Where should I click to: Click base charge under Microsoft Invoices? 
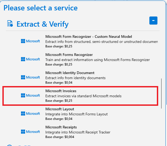coord(59,101)
